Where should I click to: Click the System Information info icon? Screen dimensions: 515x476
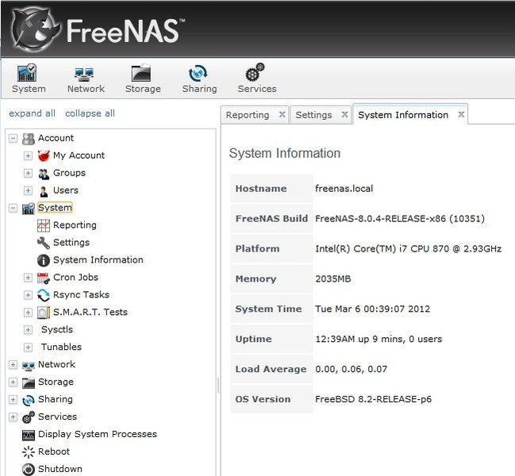tap(44, 260)
